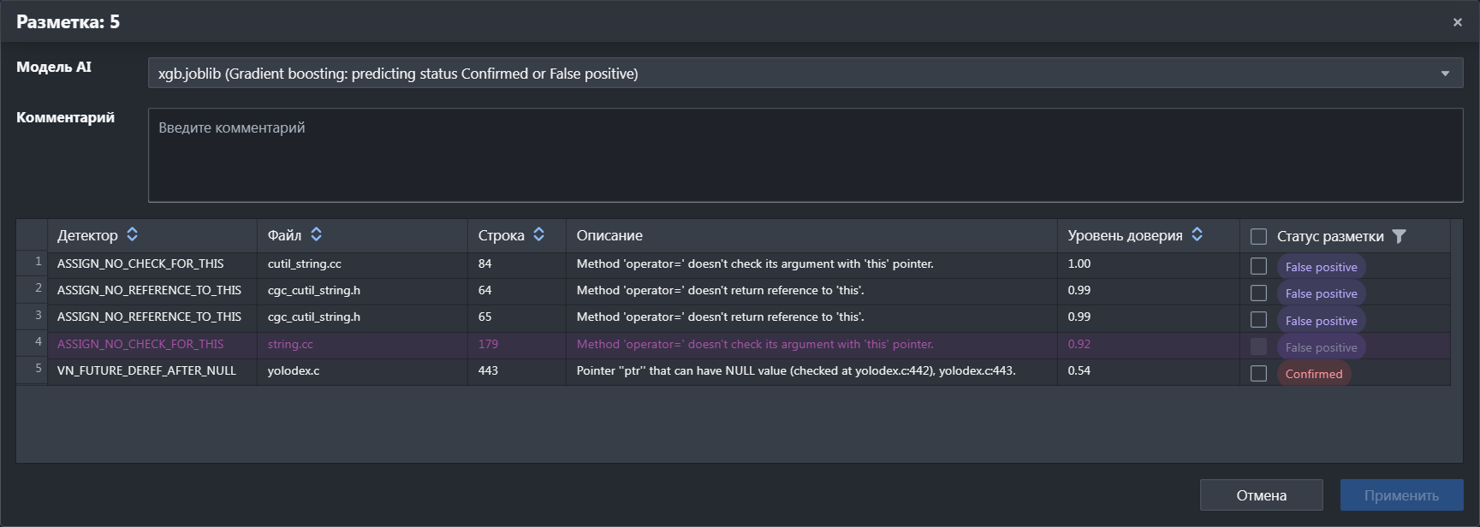Click the Confirmed badge for yolodex.c
The height and width of the screenshot is (527, 1480).
coord(1314,374)
